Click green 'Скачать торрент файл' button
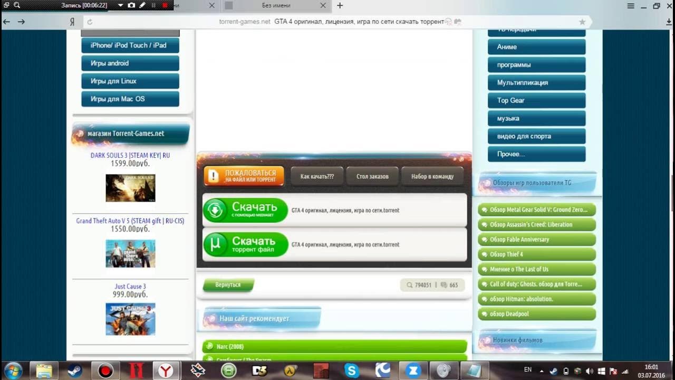Image resolution: width=675 pixels, height=380 pixels. [x=246, y=244]
